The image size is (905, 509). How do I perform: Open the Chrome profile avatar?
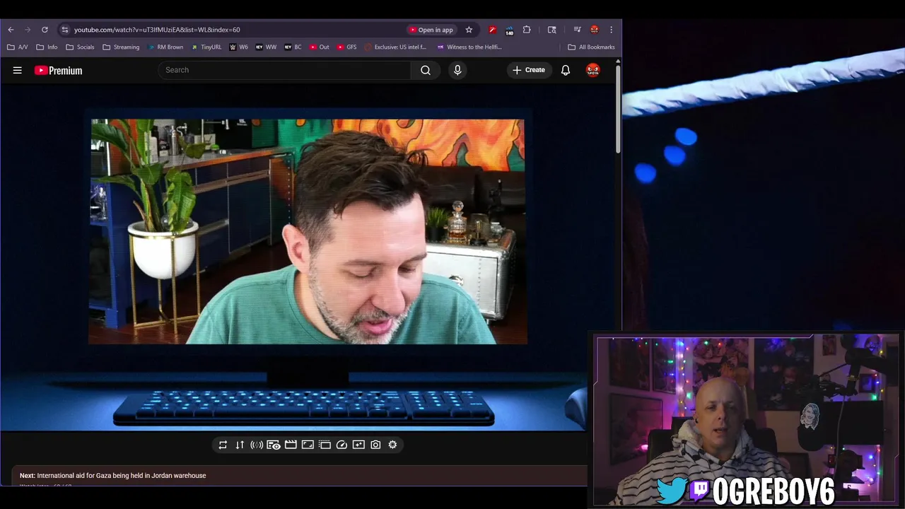(594, 30)
